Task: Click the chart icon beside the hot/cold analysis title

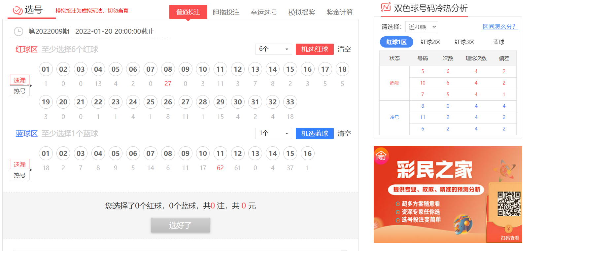Action: [x=386, y=7]
